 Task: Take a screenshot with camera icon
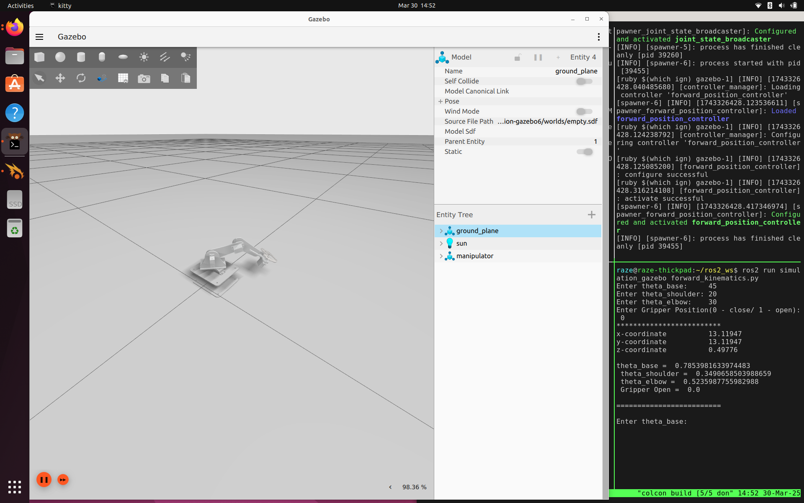144,78
